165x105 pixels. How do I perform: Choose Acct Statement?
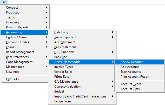[x=82, y=42]
